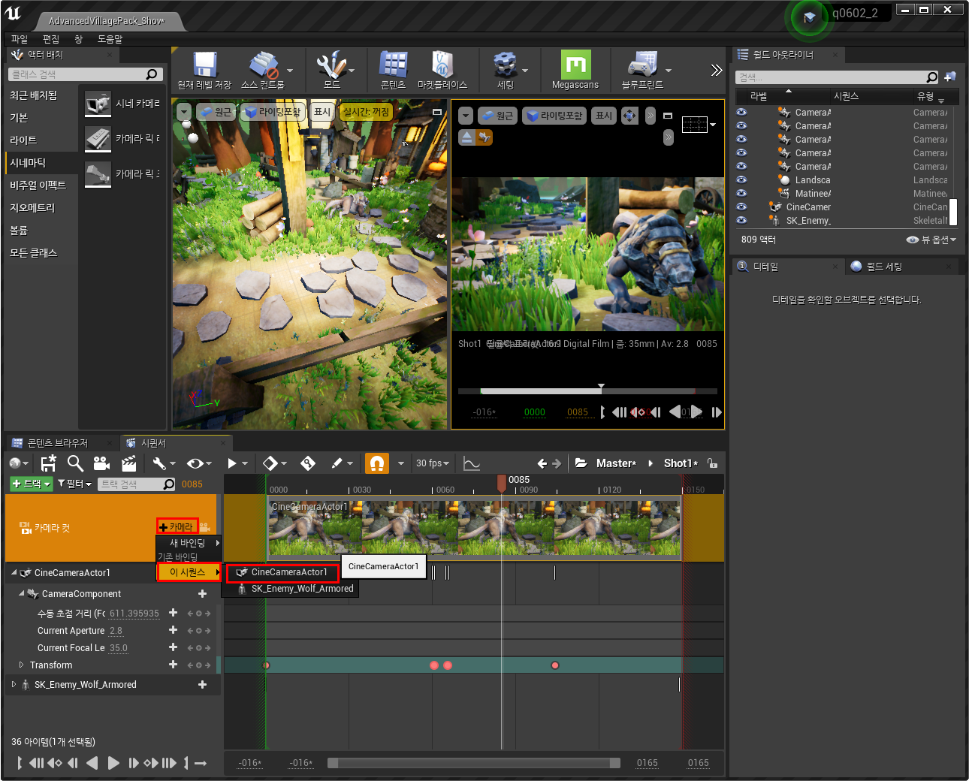The height and width of the screenshot is (781, 969).
Task: Click the sequencer save-as icon
Action: pyautogui.click(x=48, y=463)
